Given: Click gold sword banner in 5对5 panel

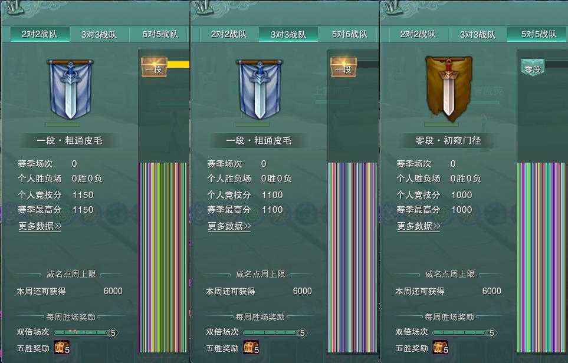Looking at the screenshot, I should [x=448, y=87].
